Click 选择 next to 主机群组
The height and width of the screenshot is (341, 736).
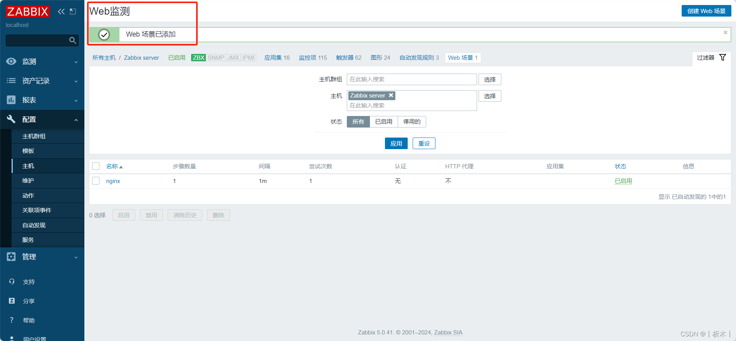tap(490, 79)
